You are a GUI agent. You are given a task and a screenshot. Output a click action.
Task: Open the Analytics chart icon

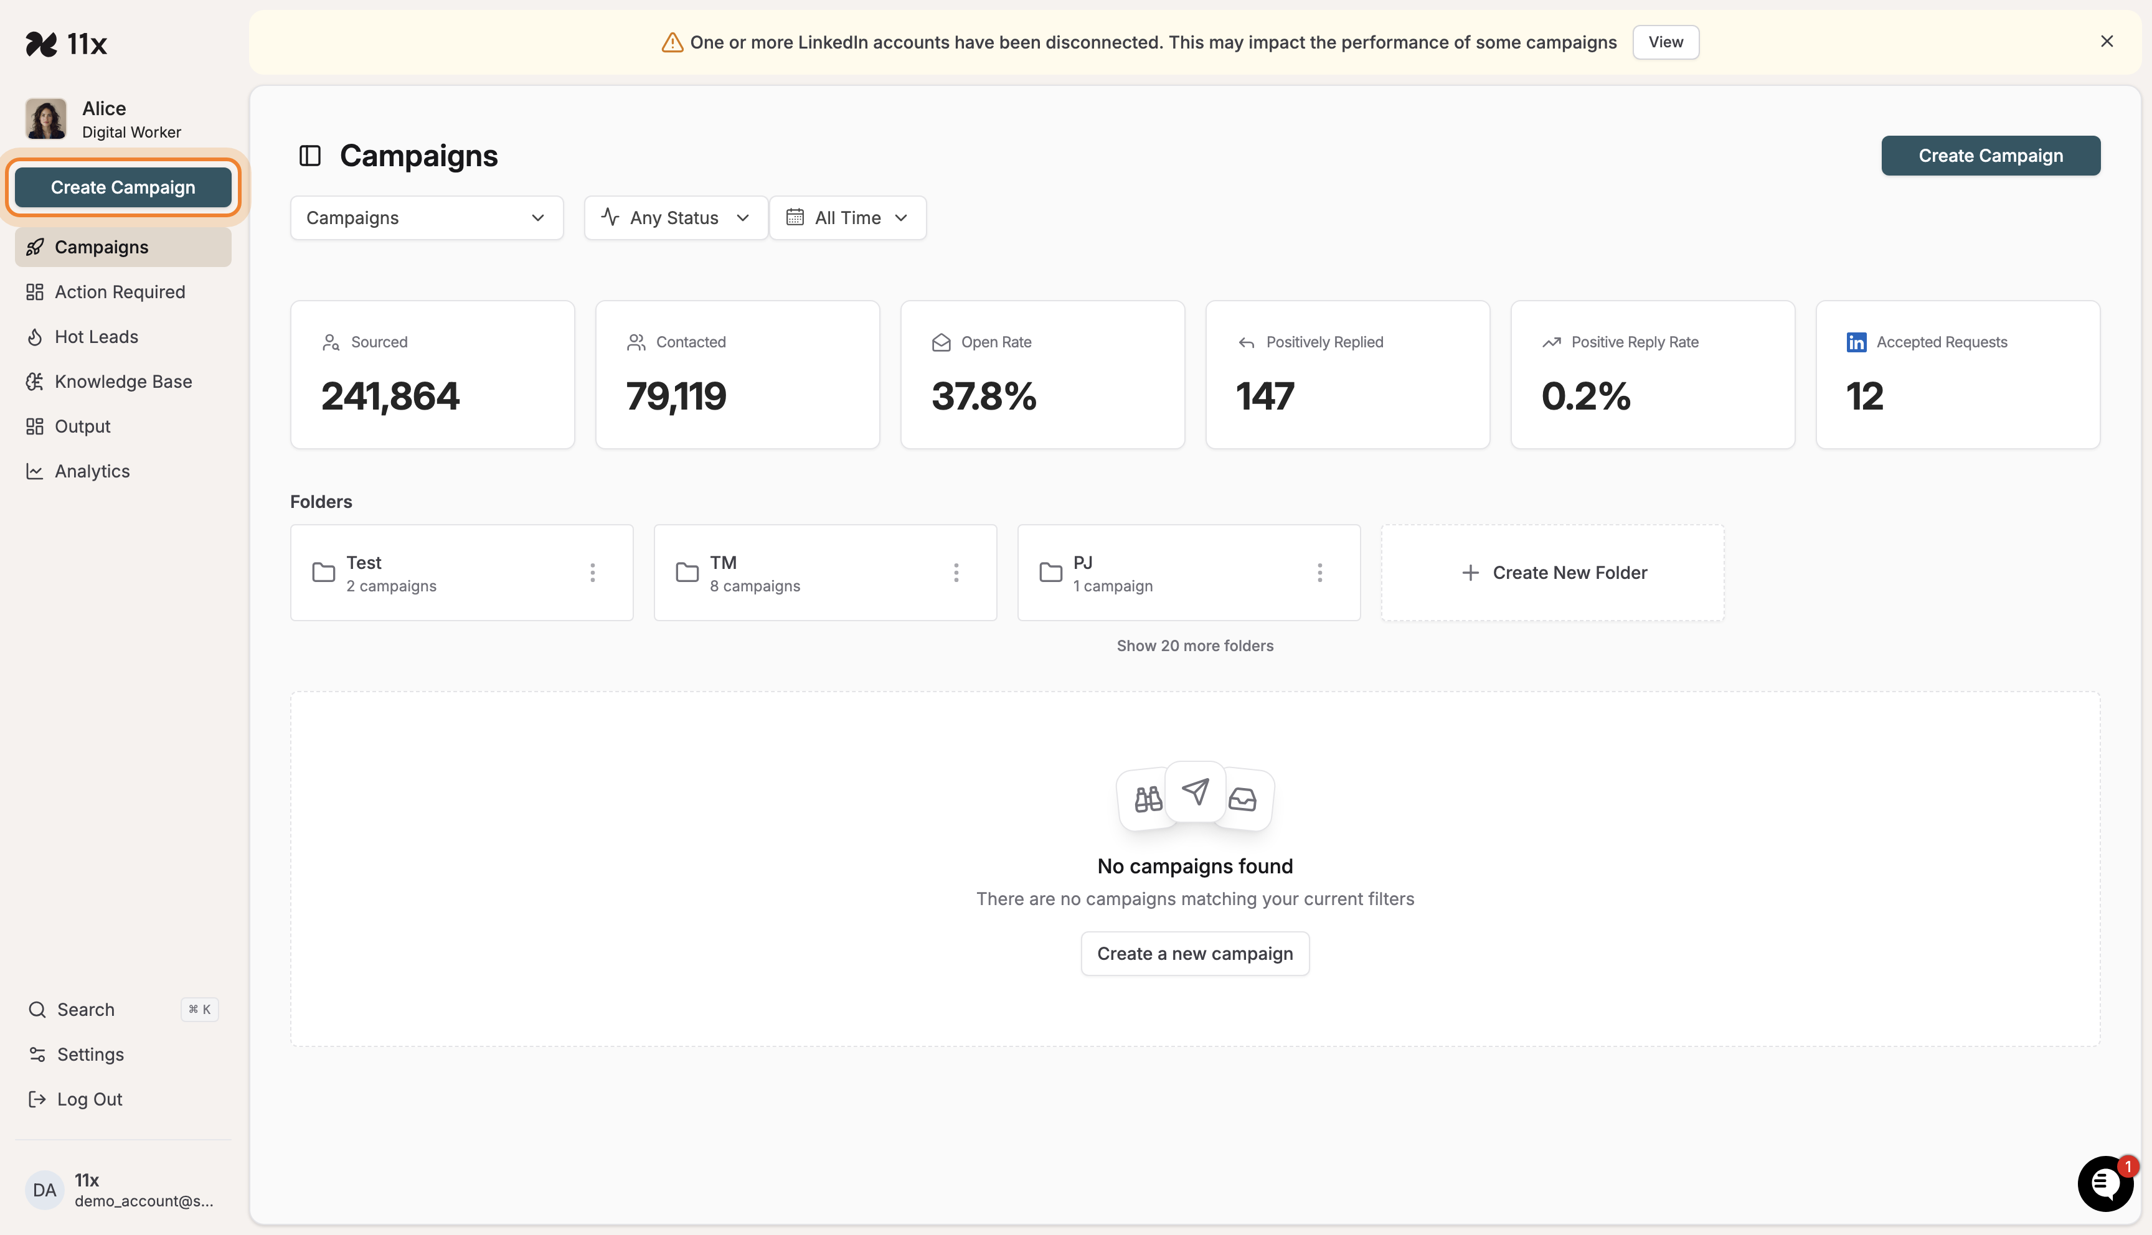click(35, 471)
